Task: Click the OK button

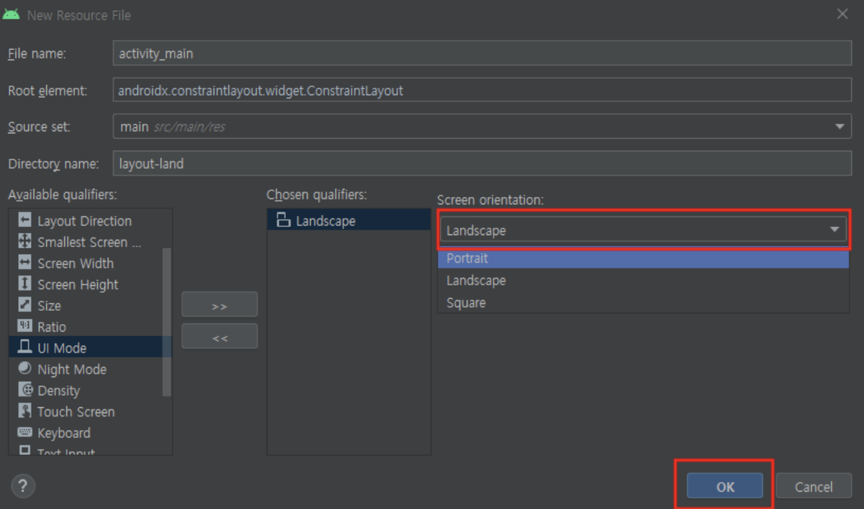Action: (725, 486)
